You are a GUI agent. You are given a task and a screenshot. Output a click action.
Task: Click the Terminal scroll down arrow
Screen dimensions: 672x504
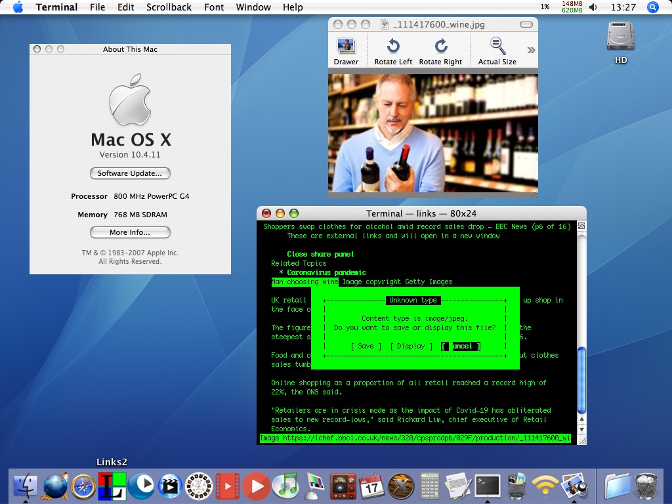pos(581,429)
